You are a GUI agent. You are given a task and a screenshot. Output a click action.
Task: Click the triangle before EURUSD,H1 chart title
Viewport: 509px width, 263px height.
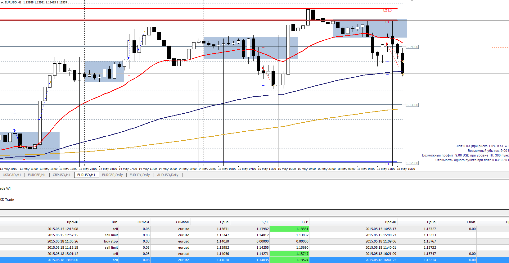(2, 2)
